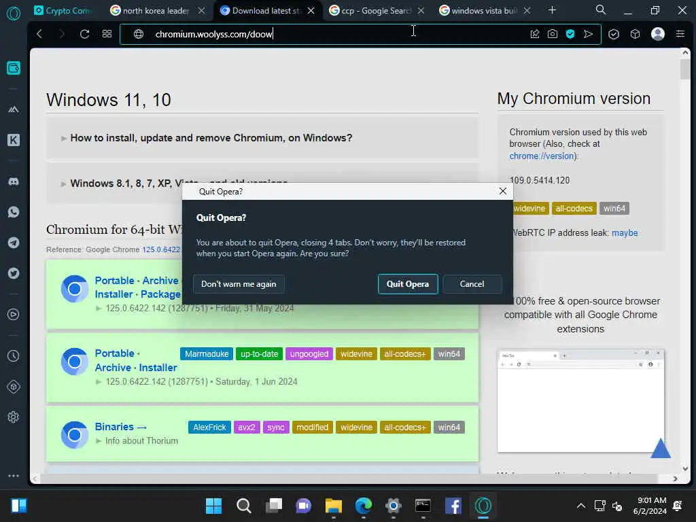Open the Extensions cube icon in sidebar
Screen dimensions: 696x522
[14, 387]
